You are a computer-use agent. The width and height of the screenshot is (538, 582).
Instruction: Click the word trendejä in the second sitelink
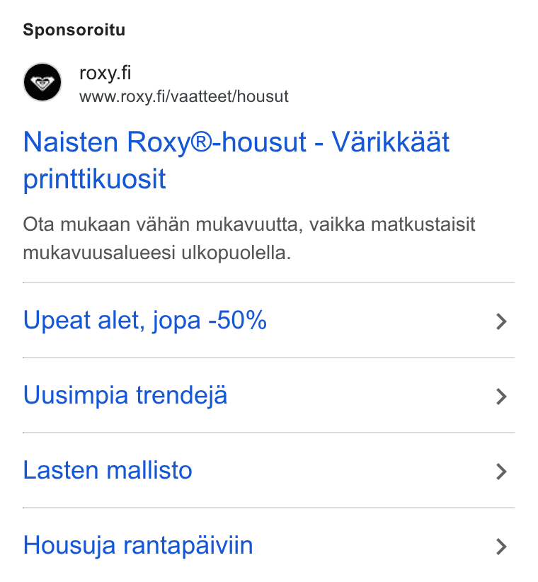pos(181,395)
